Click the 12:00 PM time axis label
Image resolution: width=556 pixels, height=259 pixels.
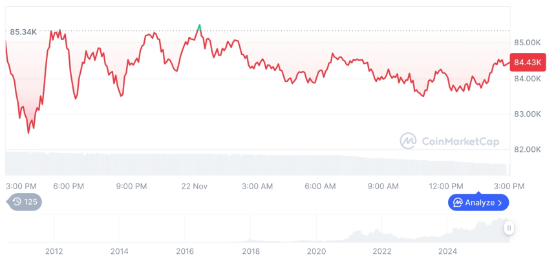[447, 186]
